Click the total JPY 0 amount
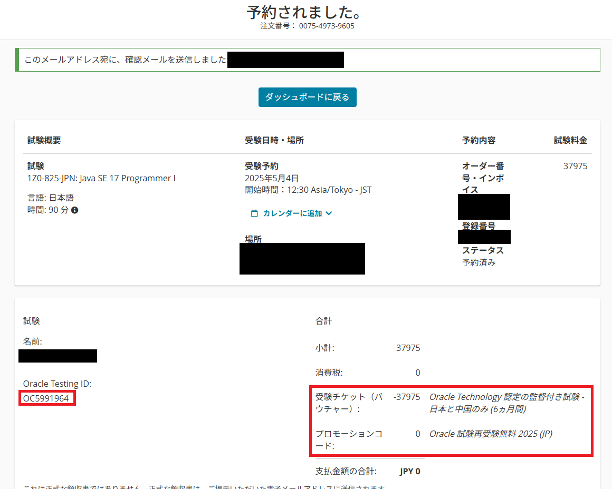 click(410, 471)
